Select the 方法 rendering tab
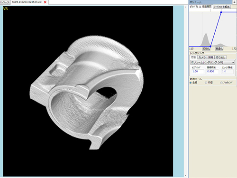Image resolution: width=237 pixels, height=178 pixels. 193,57
